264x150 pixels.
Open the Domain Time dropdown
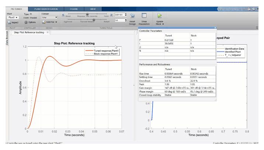click(49, 17)
